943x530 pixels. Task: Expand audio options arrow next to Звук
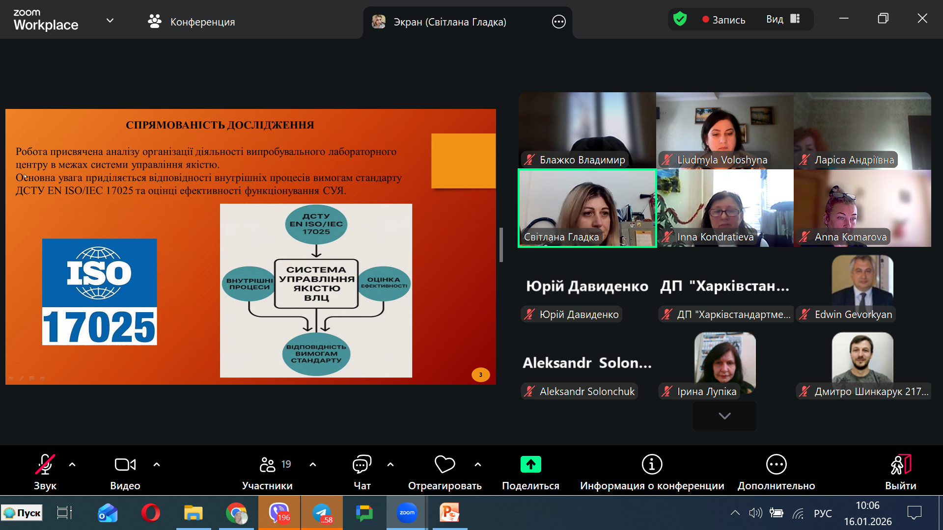[x=72, y=464]
